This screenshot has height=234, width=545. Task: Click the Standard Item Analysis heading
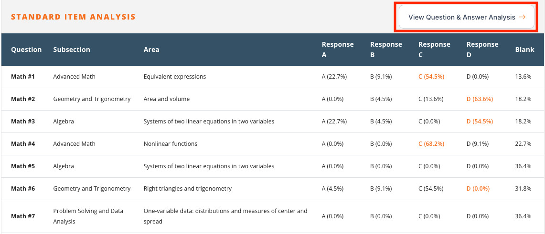click(73, 17)
